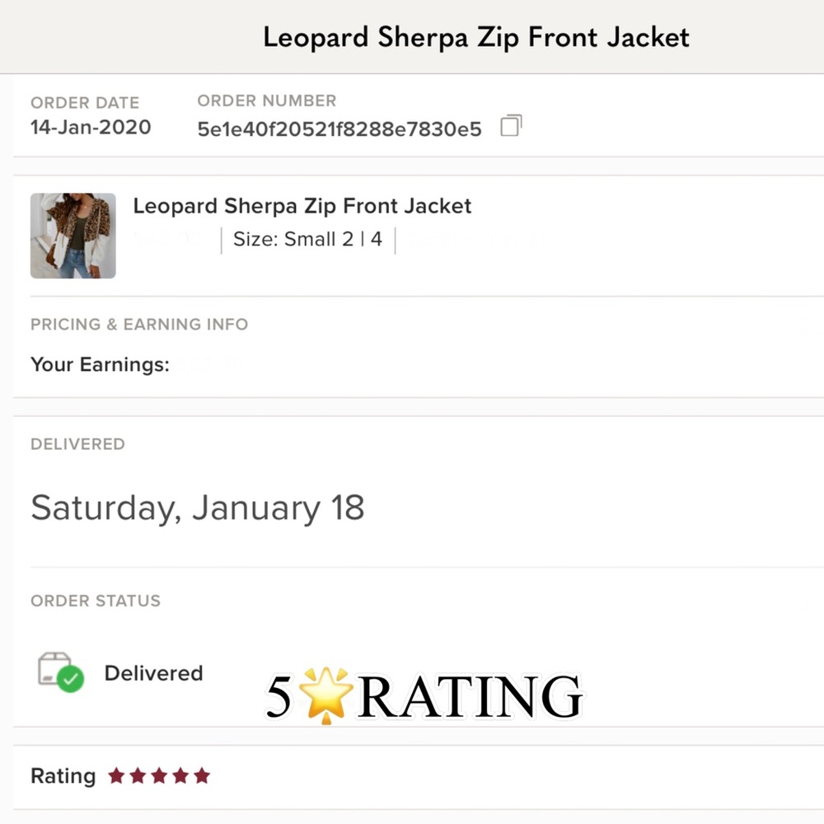The height and width of the screenshot is (824, 824).
Task: Click the Saturday, January 18 delivery date
Action: (198, 508)
